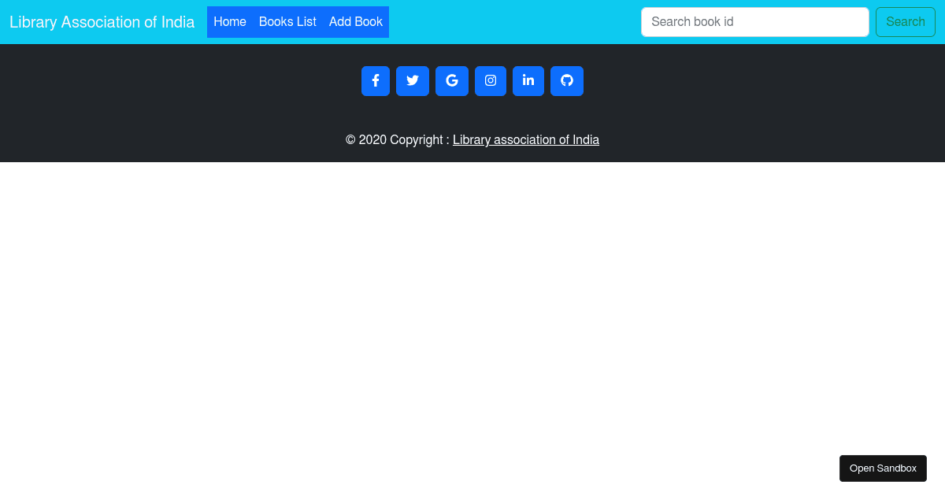
Task: Open the Books List navigation item
Action: (x=287, y=21)
